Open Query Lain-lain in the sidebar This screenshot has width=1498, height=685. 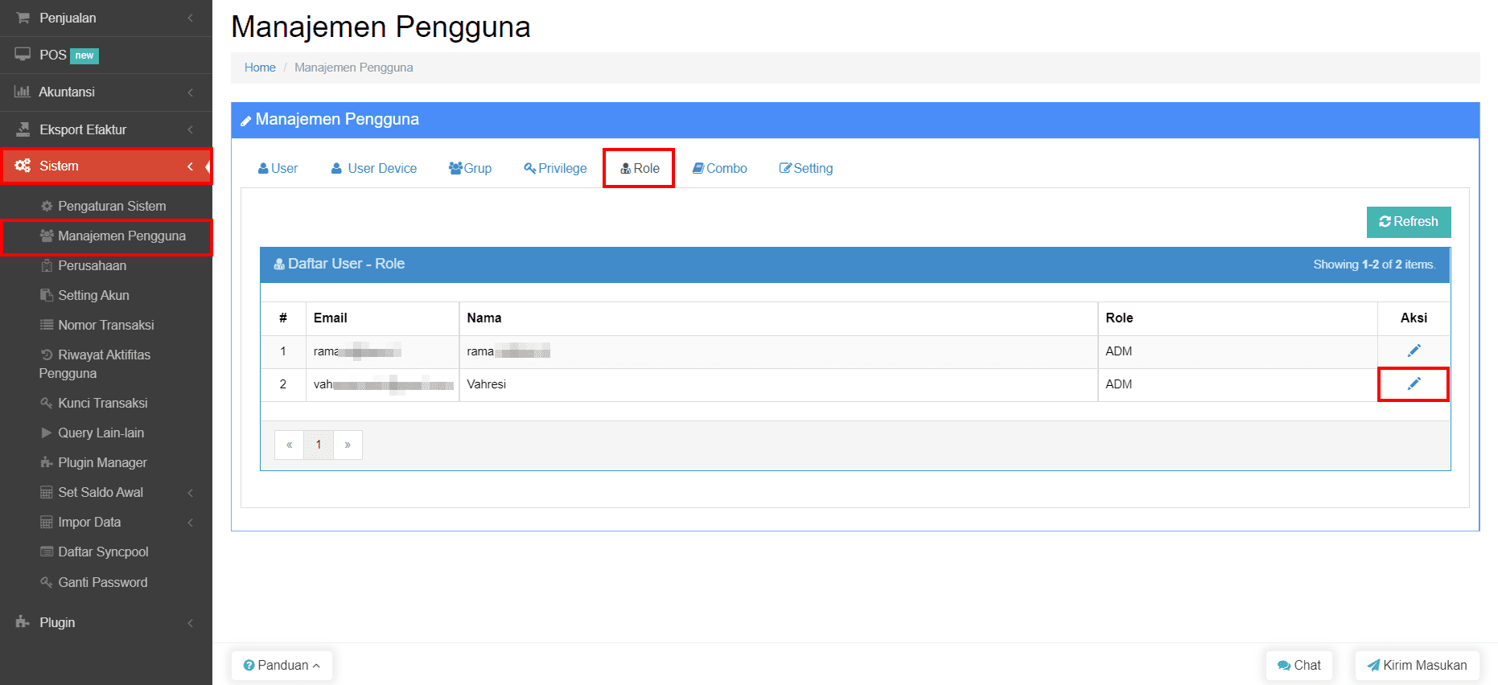coord(101,433)
